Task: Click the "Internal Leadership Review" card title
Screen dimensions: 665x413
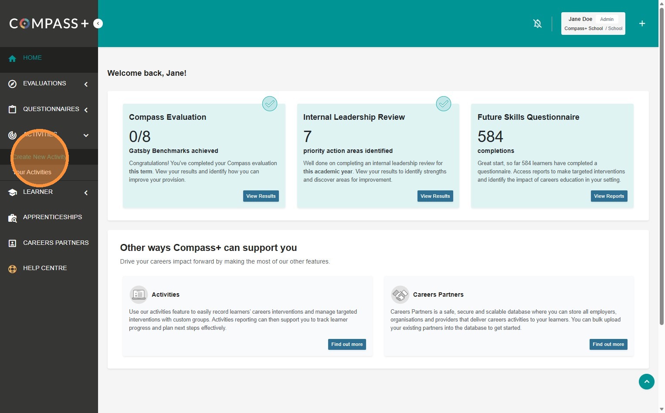Action: click(354, 117)
